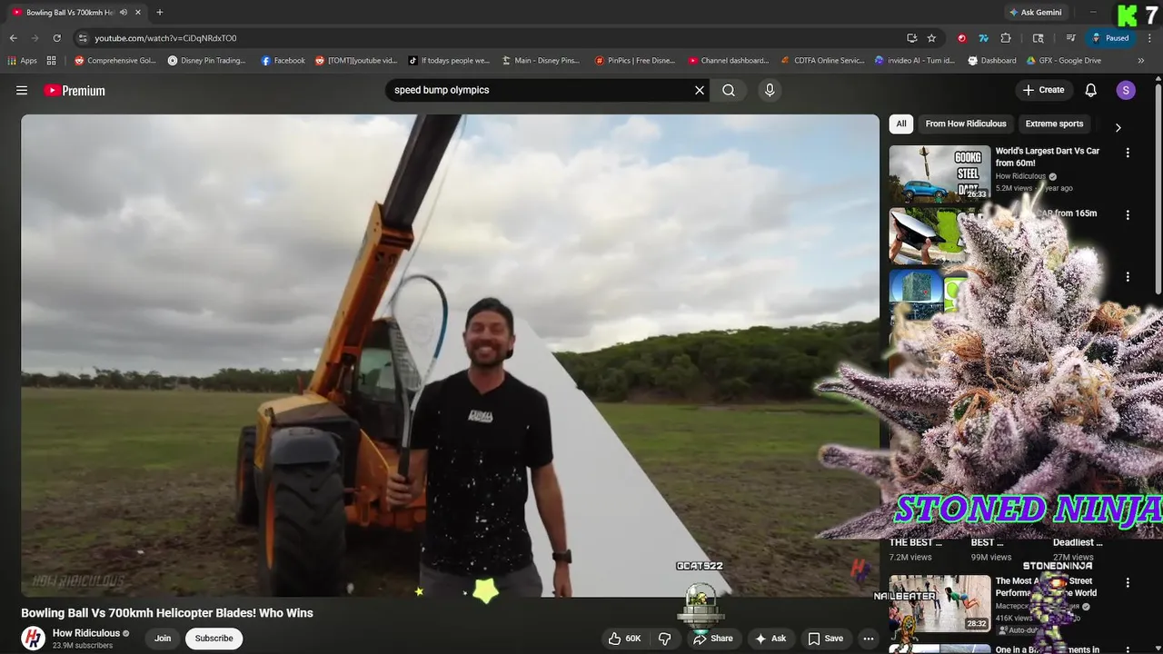1163x654 pixels.
Task: Open PinPics | Free Disne... bookmark
Action: coord(635,61)
